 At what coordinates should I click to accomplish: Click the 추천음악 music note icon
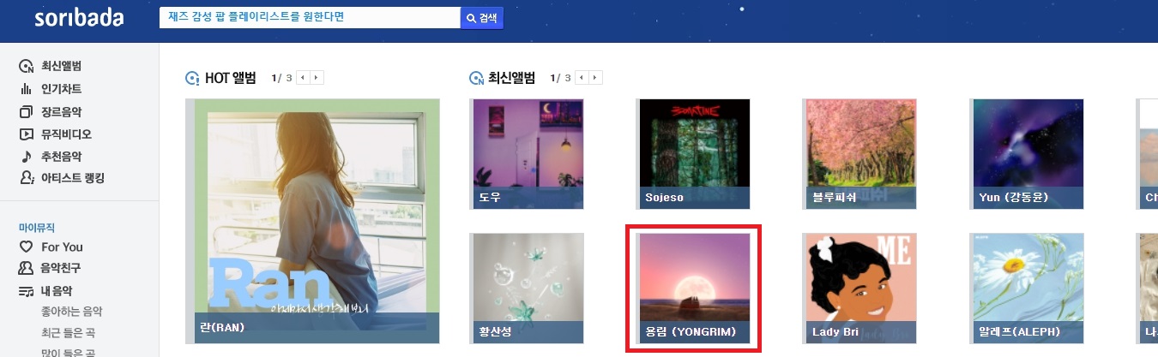26,156
